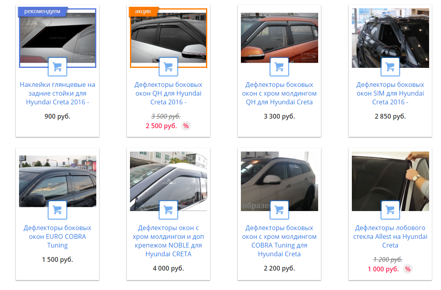Add NOBLE chrome deflectors to cart
Image resolution: width=441 pixels, height=290 pixels.
click(168, 210)
